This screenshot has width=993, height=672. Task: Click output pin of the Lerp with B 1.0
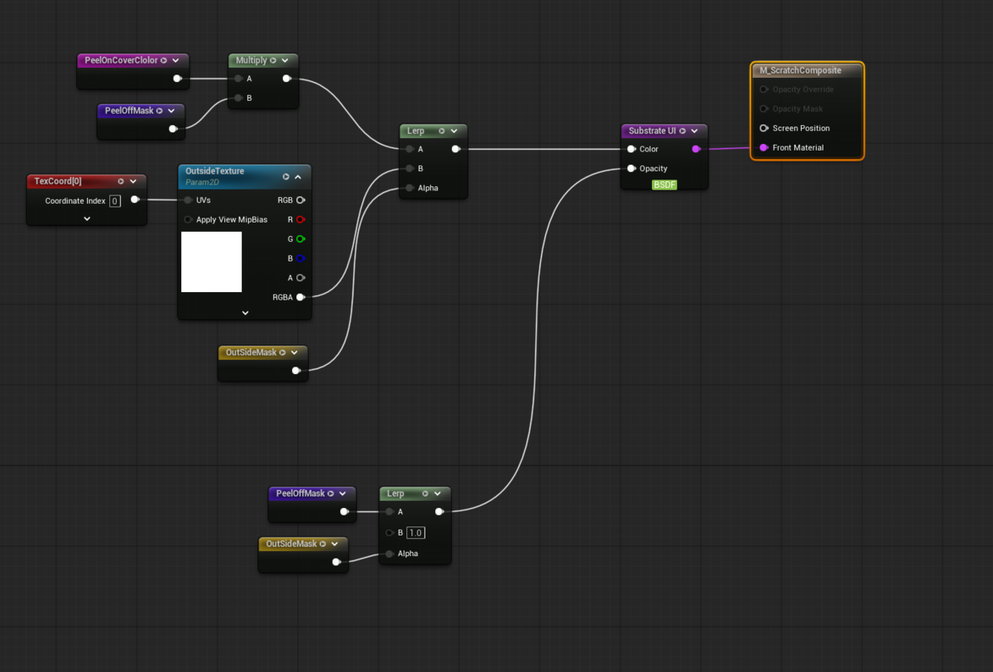[x=439, y=511]
